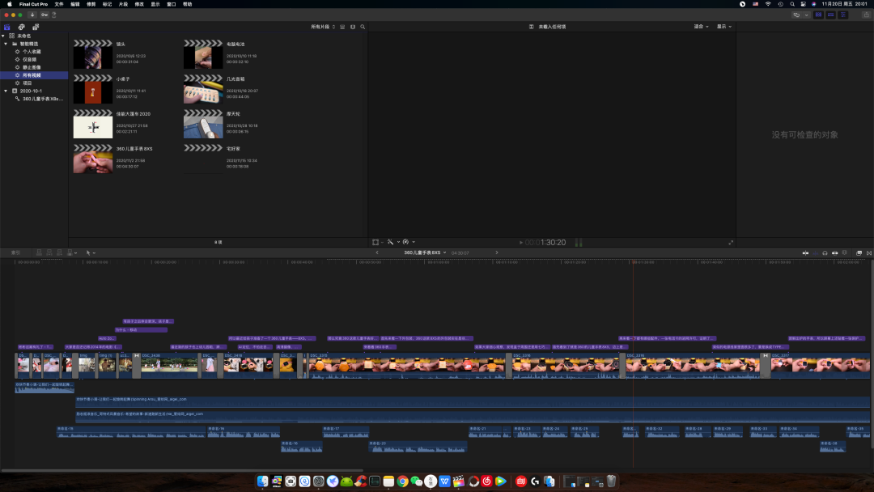This screenshot has height=492, width=874.
Task: Show or hide the Browser panel
Action: click(x=818, y=15)
